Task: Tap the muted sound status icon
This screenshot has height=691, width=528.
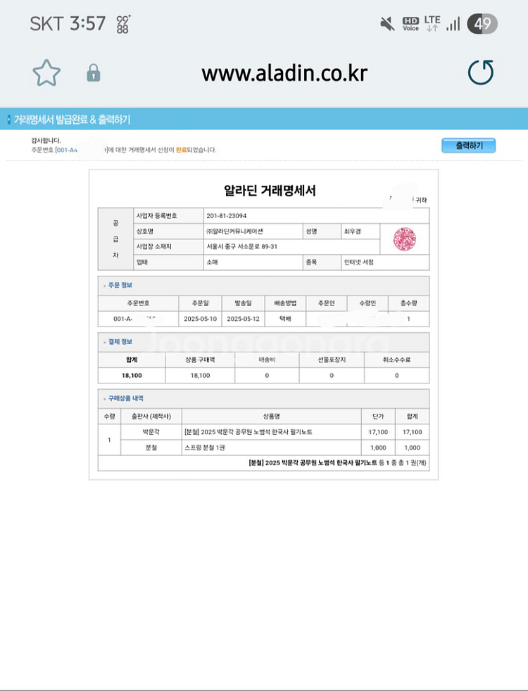Action: click(387, 24)
